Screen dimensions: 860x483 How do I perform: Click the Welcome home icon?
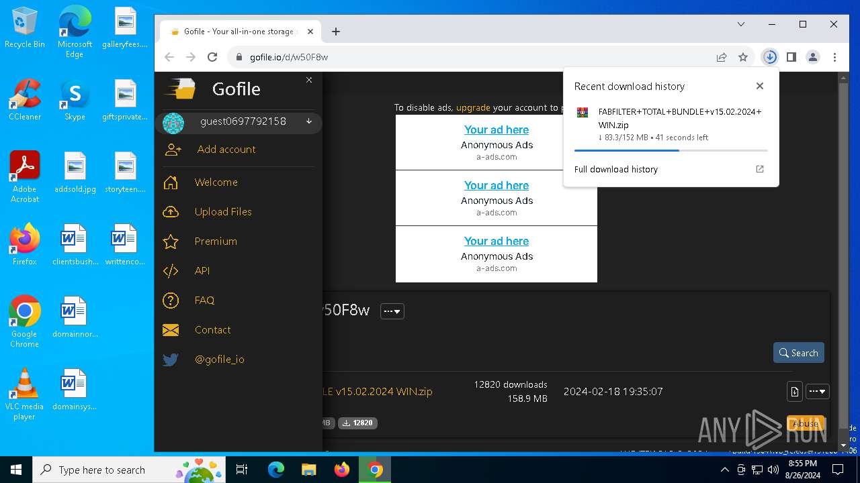click(171, 182)
